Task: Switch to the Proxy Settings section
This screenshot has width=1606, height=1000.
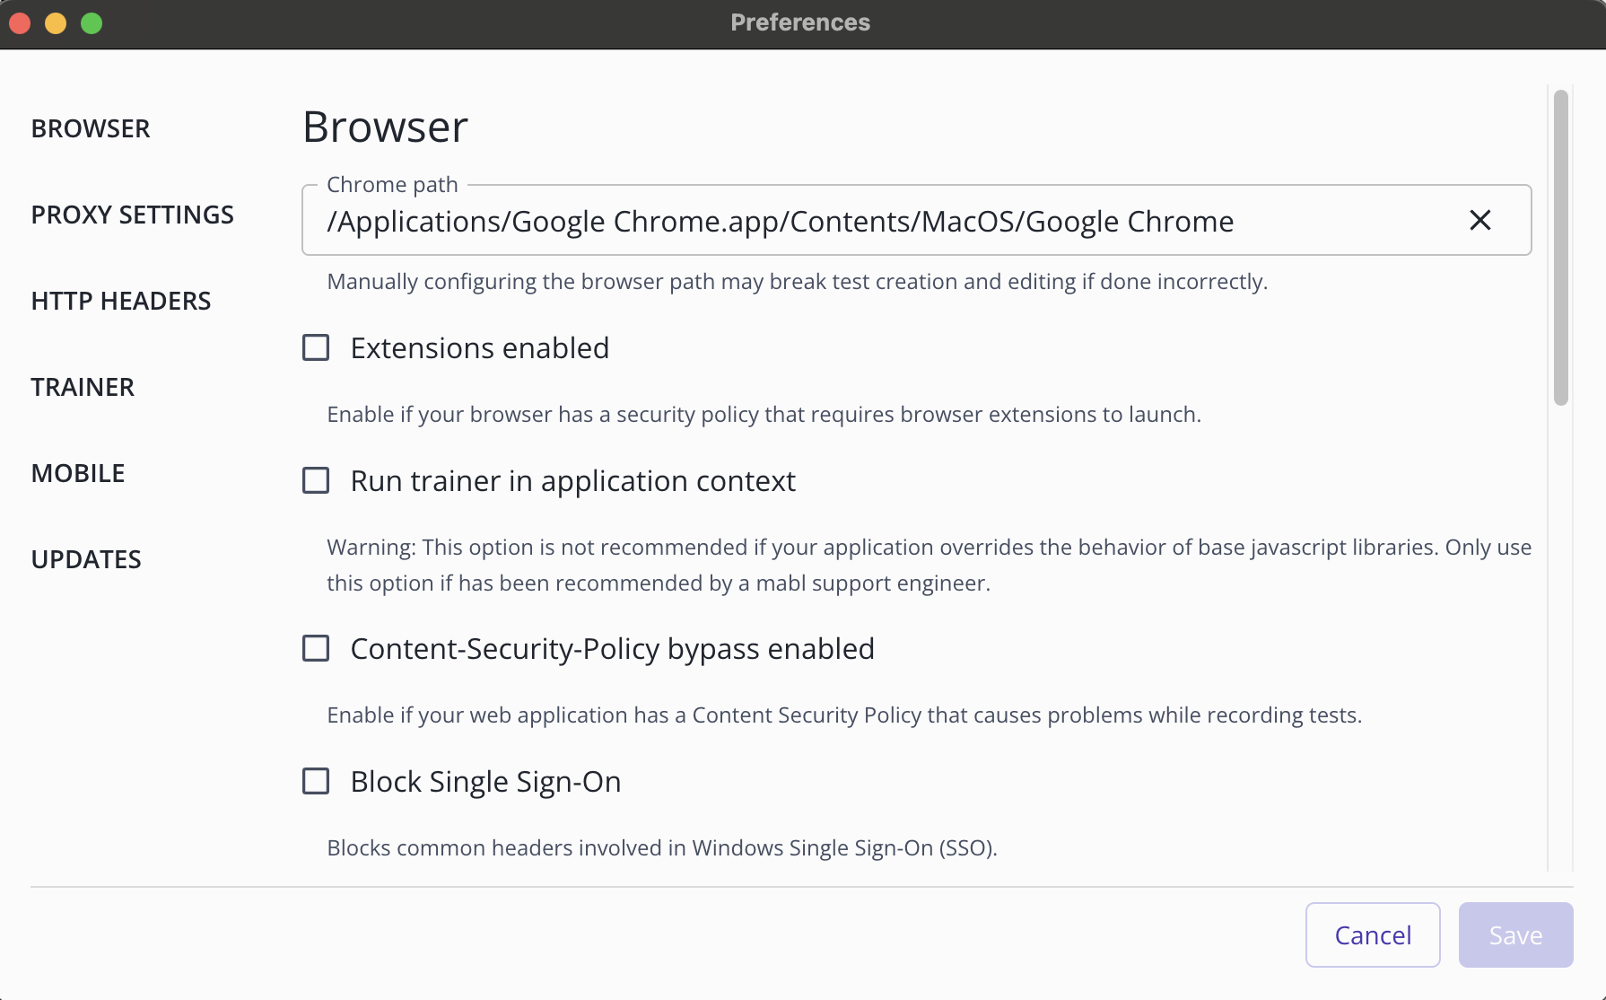Action: click(132, 215)
